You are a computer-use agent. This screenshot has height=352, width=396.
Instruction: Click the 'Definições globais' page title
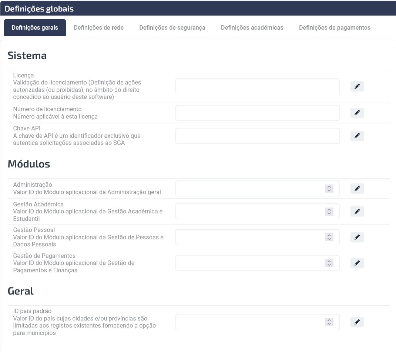pos(39,9)
